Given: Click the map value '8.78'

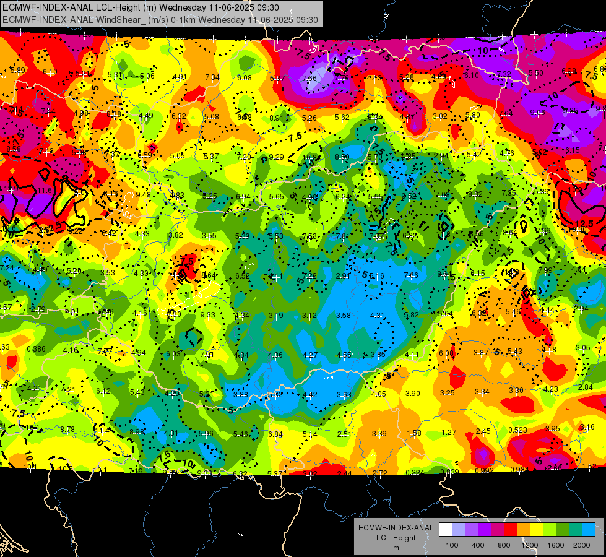Looking at the screenshot, I should 67,430.
